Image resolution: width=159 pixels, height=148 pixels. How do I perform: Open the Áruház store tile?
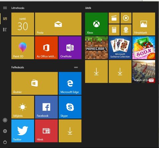pyautogui.click(x=34, y=83)
